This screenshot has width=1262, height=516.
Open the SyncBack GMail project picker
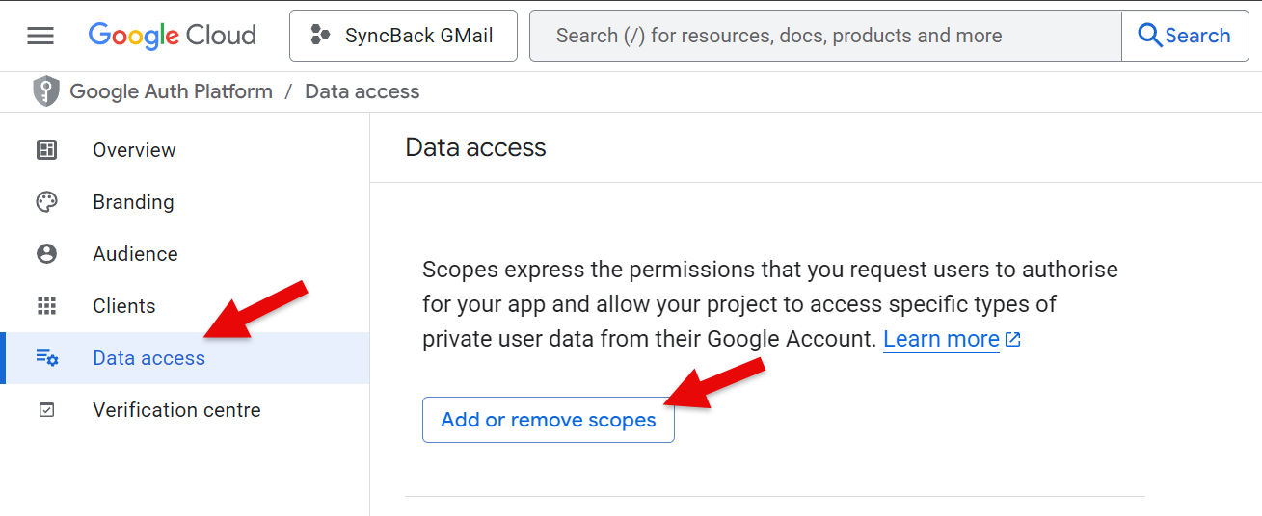point(403,36)
